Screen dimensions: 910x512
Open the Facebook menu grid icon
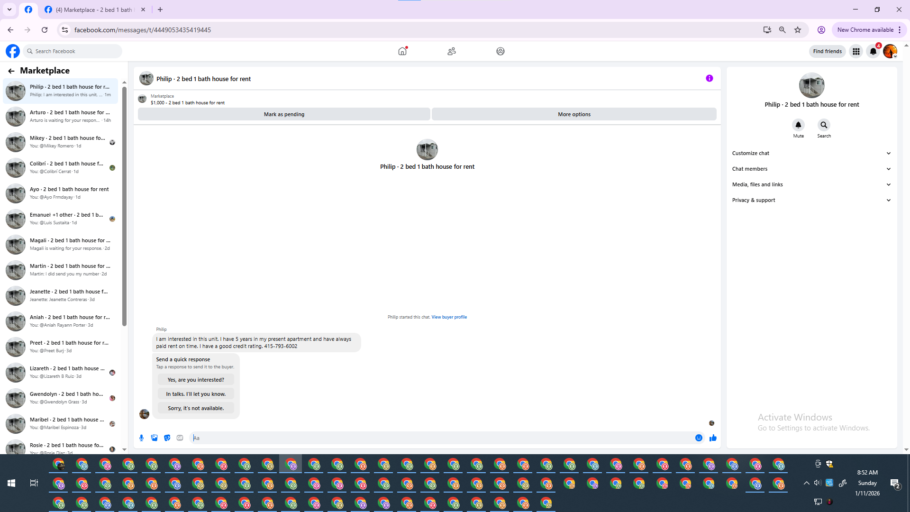(x=856, y=51)
